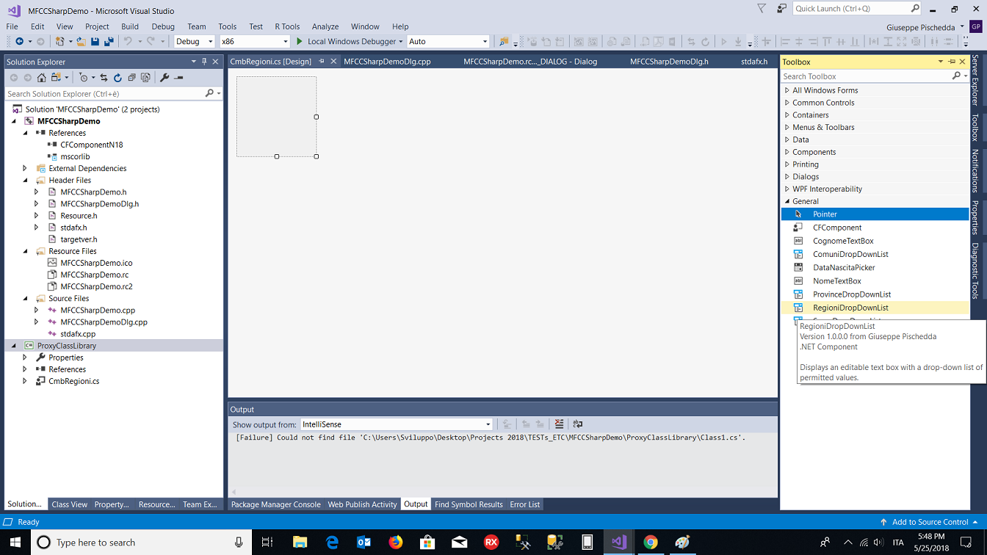Screen dimensions: 987x555
Task: Open the Server Explorer side tab
Action: pyautogui.click(x=975, y=80)
